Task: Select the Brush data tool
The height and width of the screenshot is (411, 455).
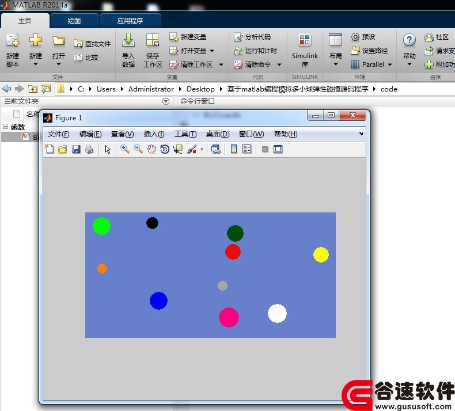Action: [192, 149]
